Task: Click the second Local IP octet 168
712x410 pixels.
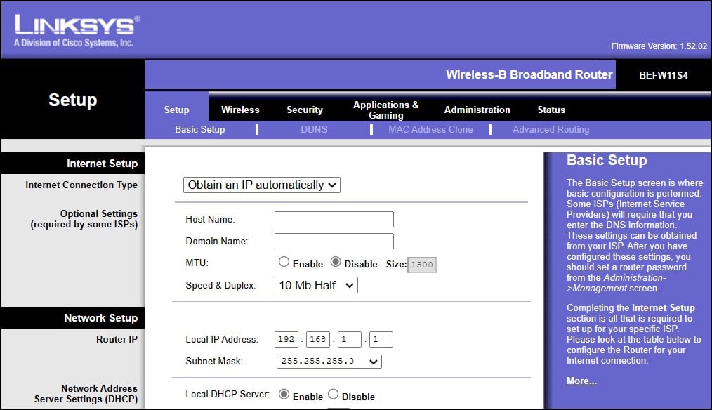Action: click(318, 339)
